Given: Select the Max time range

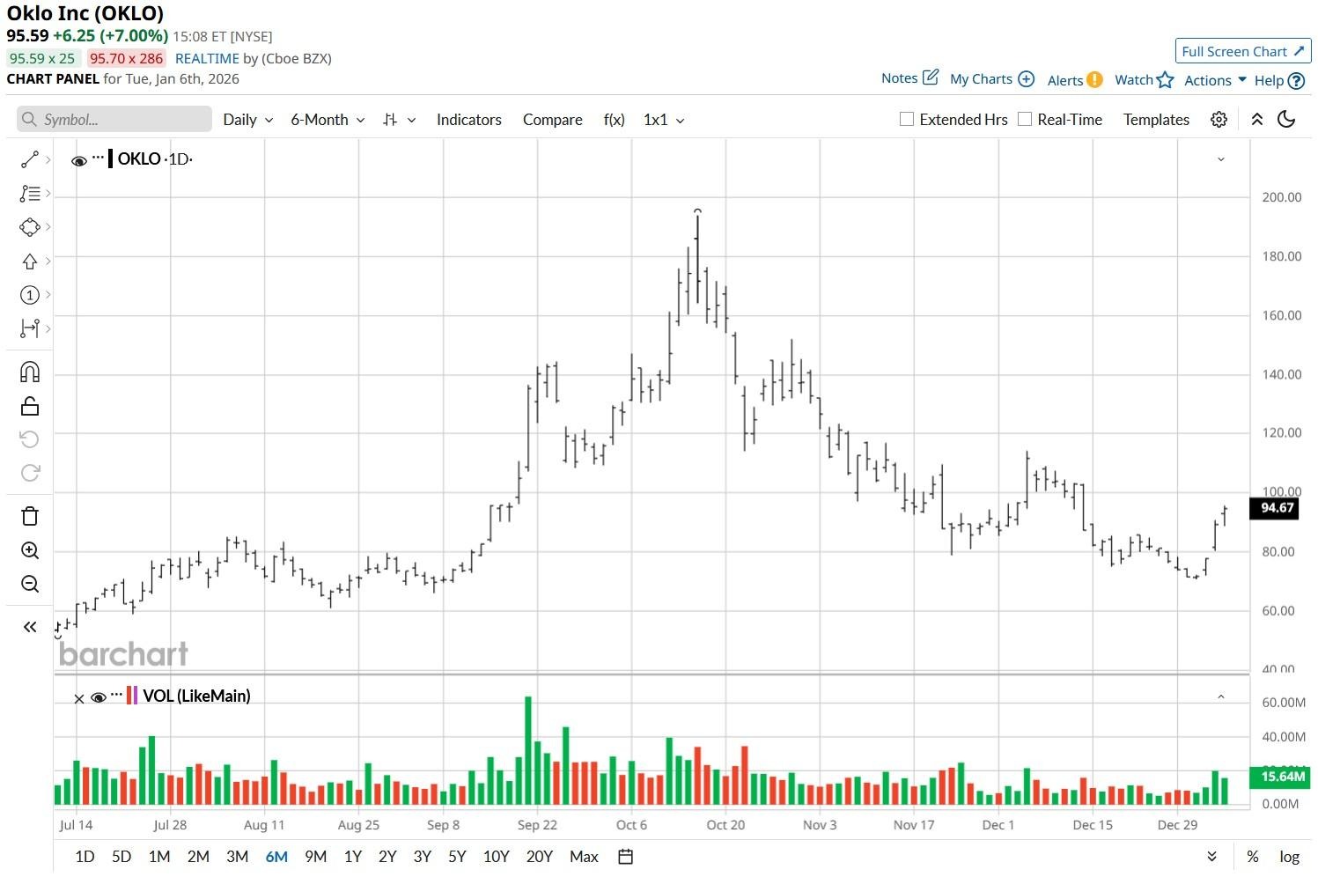Looking at the screenshot, I should tap(584, 857).
